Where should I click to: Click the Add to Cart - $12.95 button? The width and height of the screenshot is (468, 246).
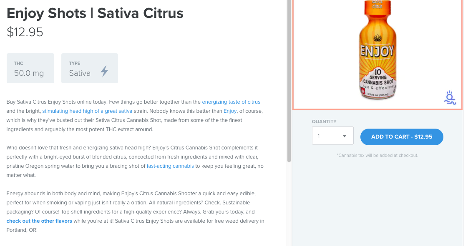[401, 137]
